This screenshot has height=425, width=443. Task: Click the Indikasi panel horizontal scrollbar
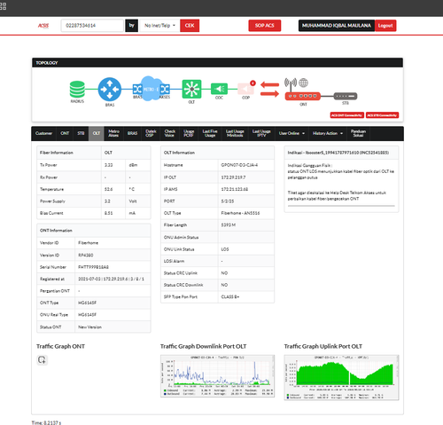[x=341, y=206]
